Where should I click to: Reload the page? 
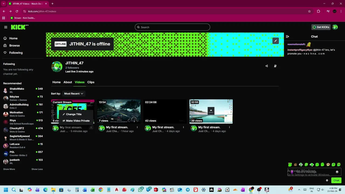(x=17, y=11)
